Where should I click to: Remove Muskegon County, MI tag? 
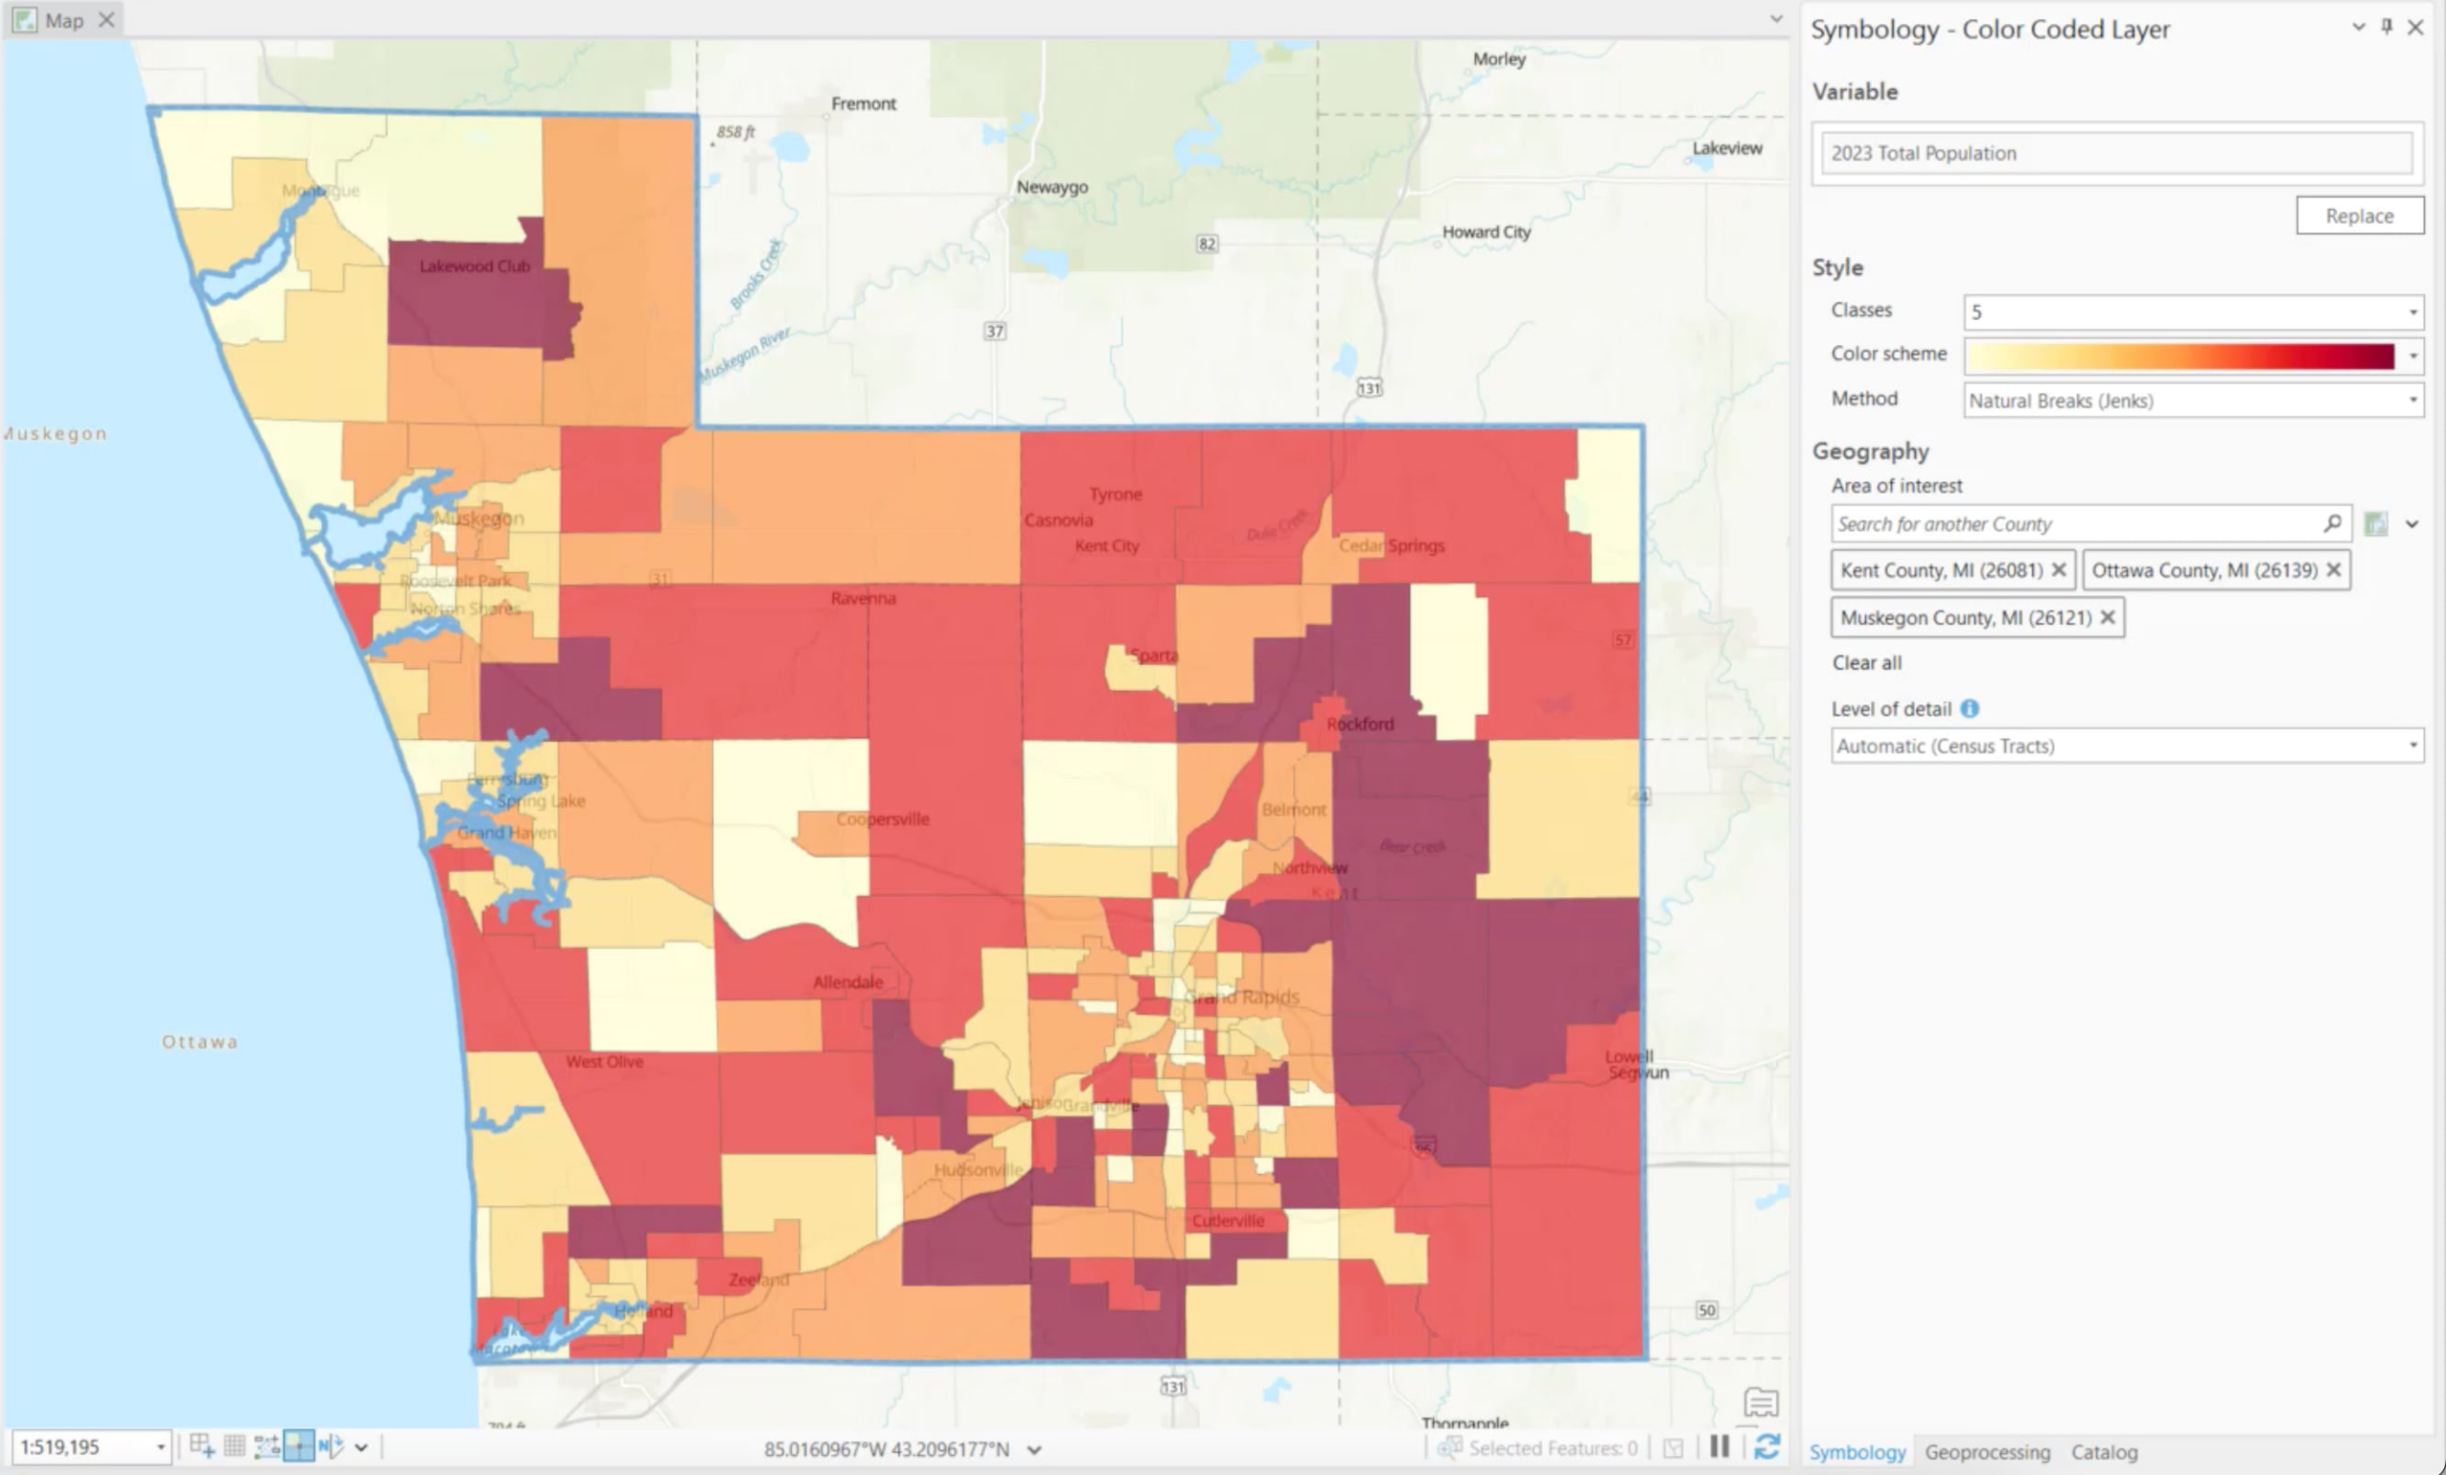(x=2108, y=617)
